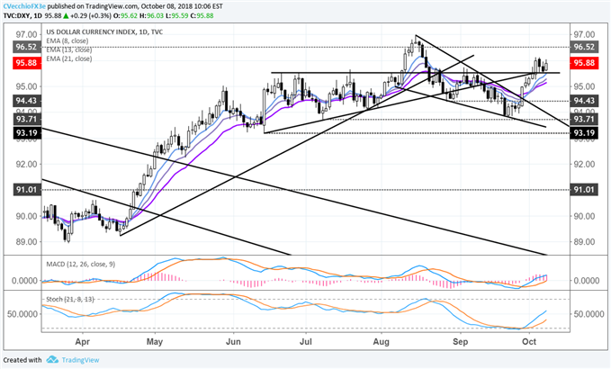Select the 93.19 level label on right scale

point(584,133)
